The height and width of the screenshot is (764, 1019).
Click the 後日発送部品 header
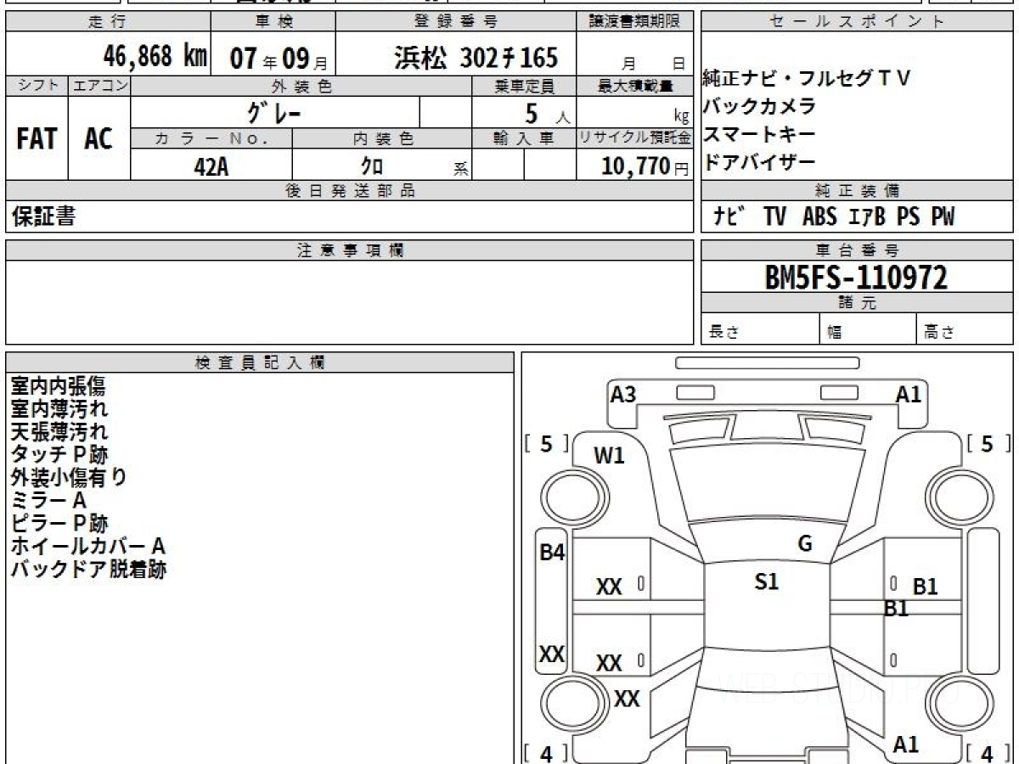coord(350,191)
